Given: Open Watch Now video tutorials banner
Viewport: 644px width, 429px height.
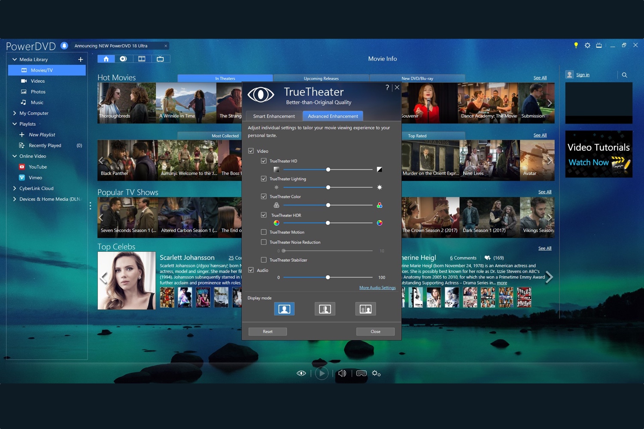Looking at the screenshot, I should point(598,154).
